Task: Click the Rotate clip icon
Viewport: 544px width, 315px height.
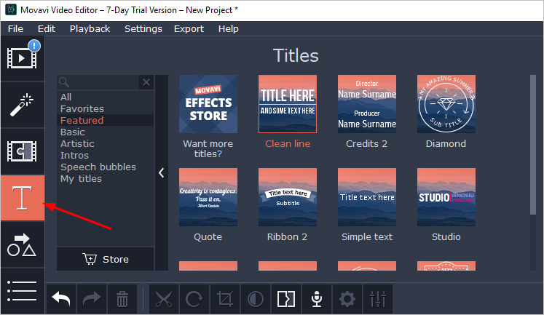Action: [194, 299]
